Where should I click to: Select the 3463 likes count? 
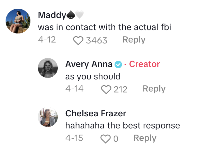(96, 40)
